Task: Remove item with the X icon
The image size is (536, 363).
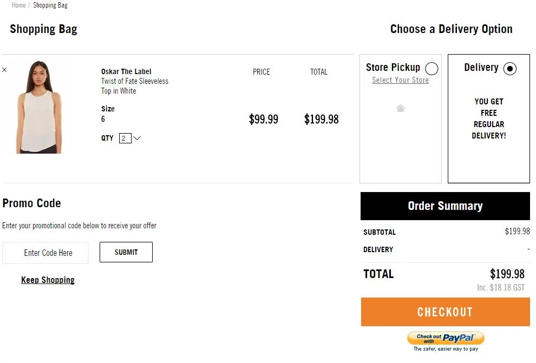Action: 4,70
